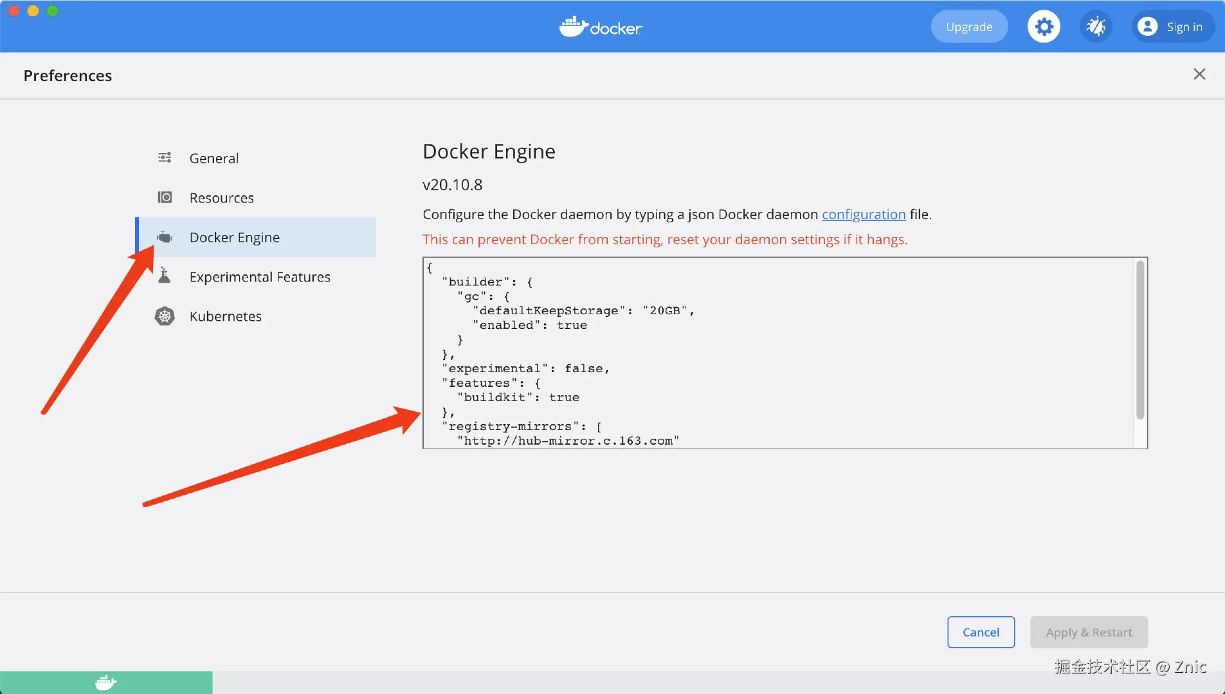This screenshot has height=694, width=1225.
Task: Click the Preferences title text
Action: tap(68, 76)
